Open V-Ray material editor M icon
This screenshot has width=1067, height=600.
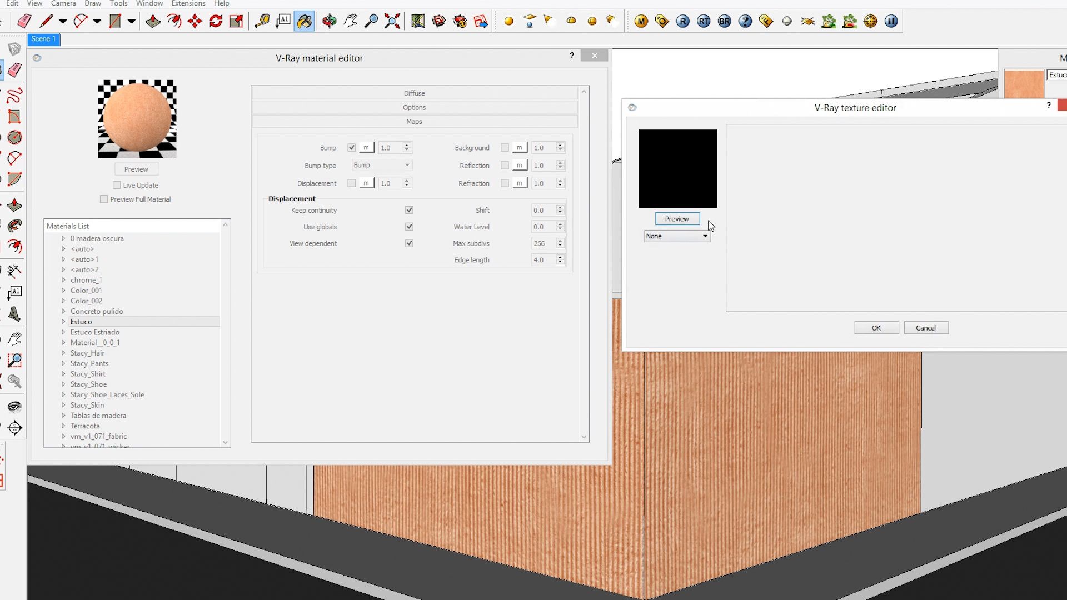click(641, 21)
